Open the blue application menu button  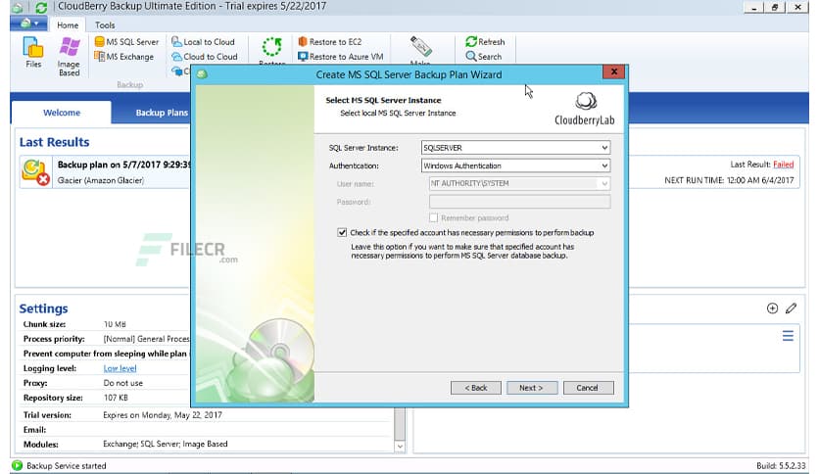point(28,24)
